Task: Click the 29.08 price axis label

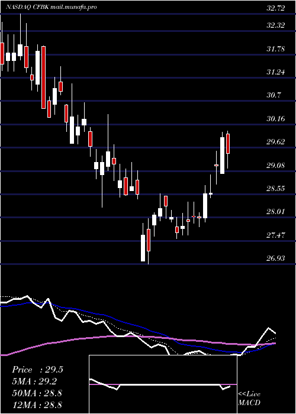Action: click(276, 165)
